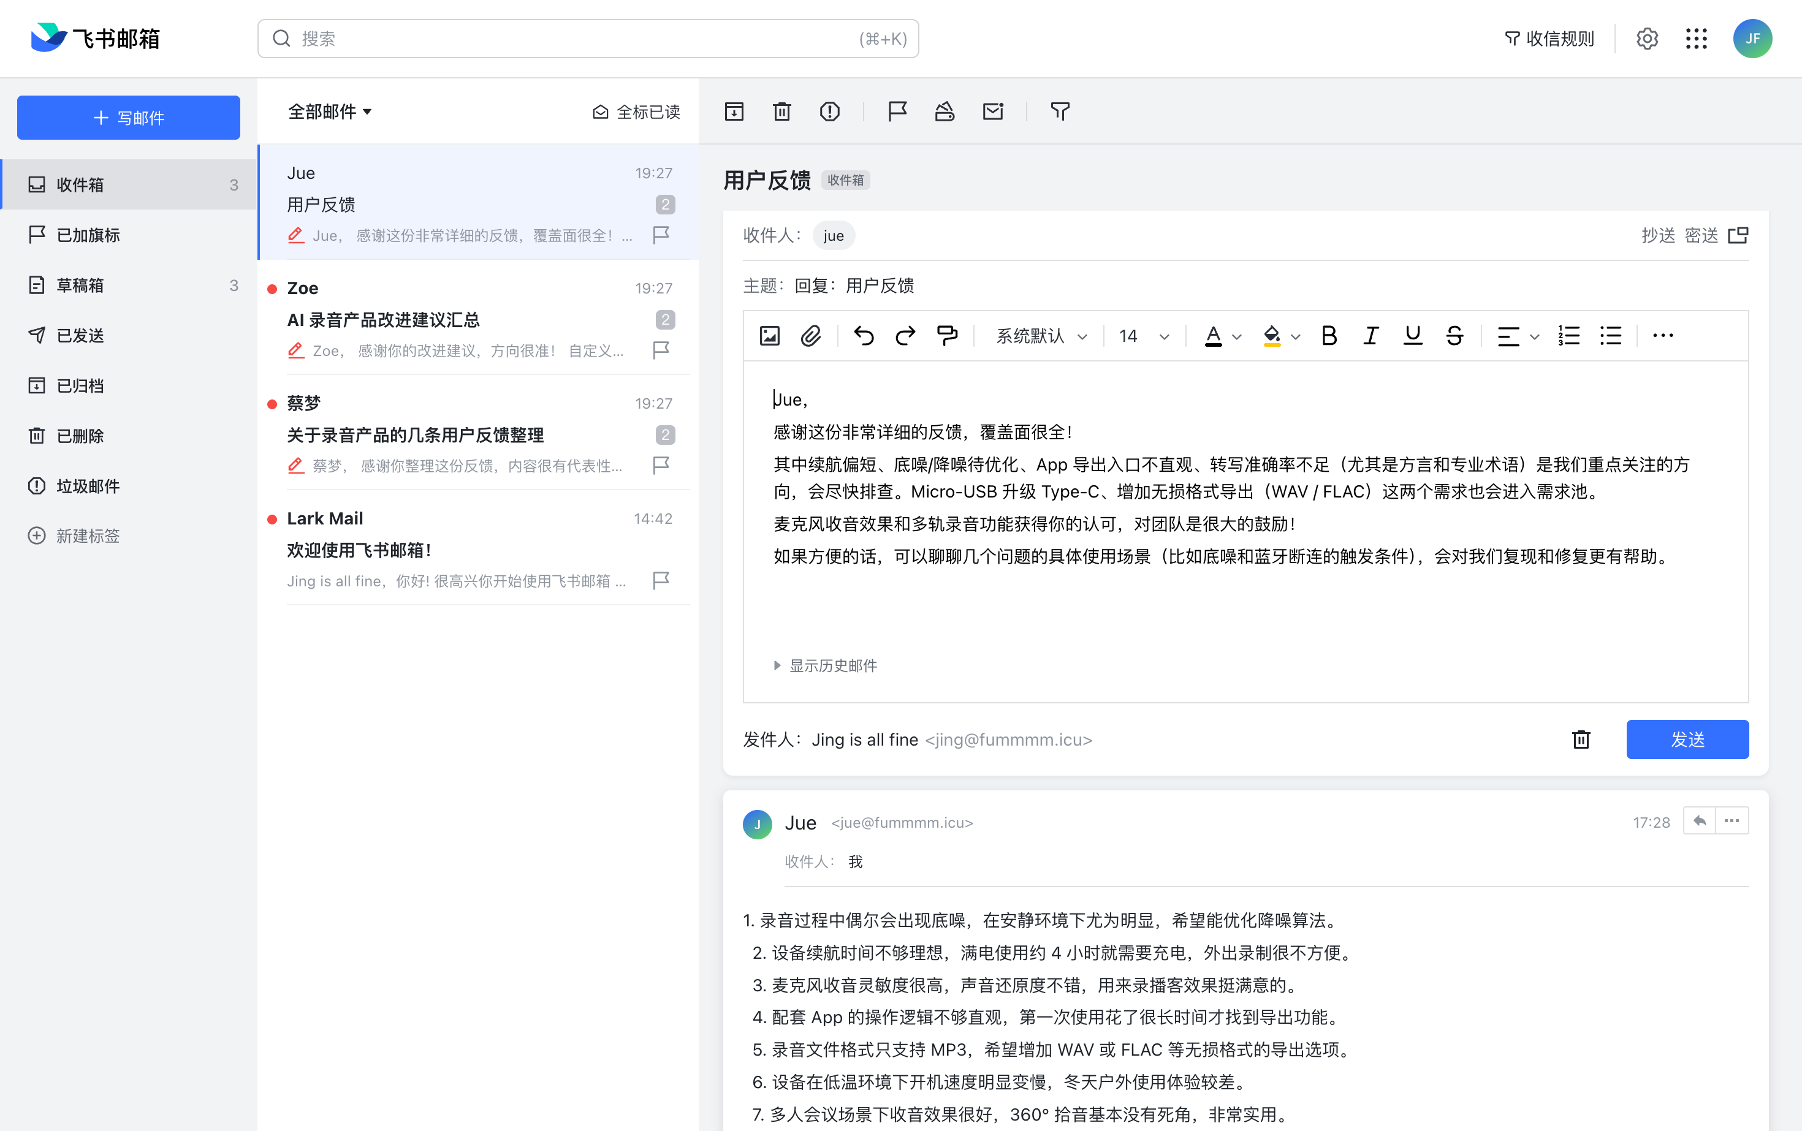Image resolution: width=1802 pixels, height=1131 pixels.
Task: Open the 草稿箱 folder
Action: coord(80,285)
